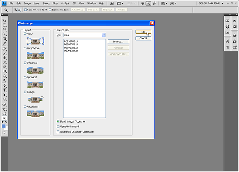Choose the Cylindrical layout option
The image size is (239, 172).
25,63
